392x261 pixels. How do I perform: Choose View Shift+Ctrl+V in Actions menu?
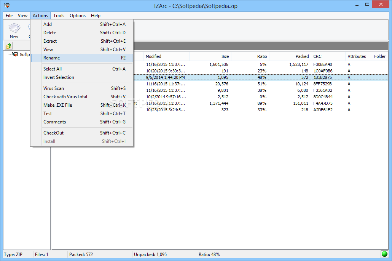click(82, 50)
